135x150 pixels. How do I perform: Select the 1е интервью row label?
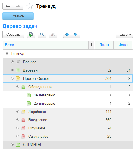pos(45,95)
